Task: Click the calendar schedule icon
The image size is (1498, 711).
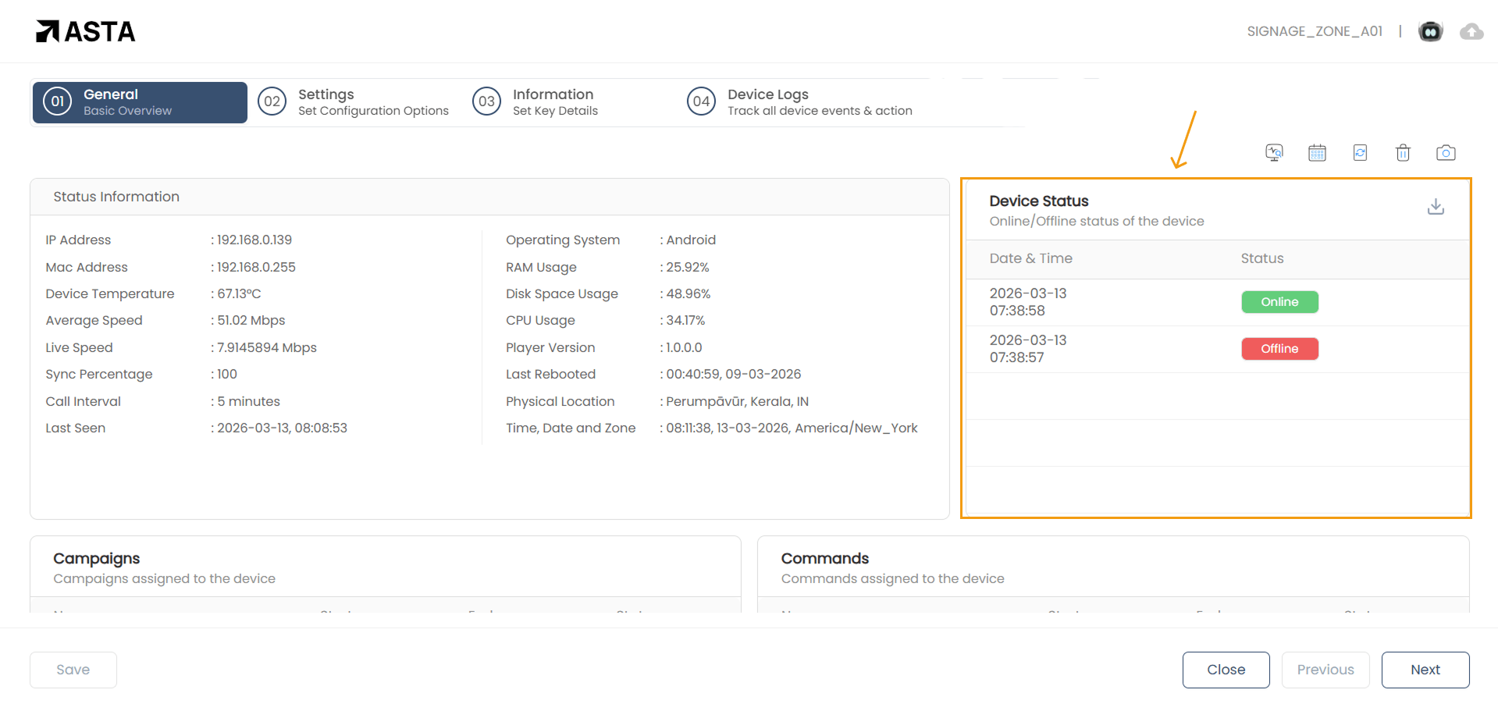Action: point(1317,153)
